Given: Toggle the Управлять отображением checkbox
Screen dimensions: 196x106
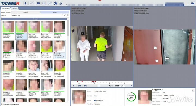Looking at the screenshot, I should click(2, 104).
